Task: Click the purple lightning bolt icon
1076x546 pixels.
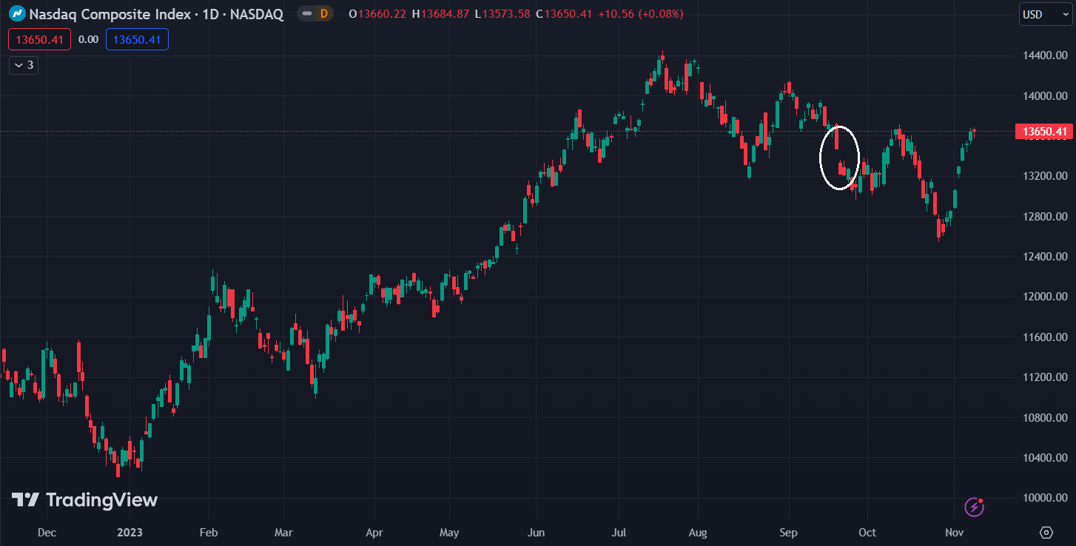Action: pyautogui.click(x=975, y=507)
